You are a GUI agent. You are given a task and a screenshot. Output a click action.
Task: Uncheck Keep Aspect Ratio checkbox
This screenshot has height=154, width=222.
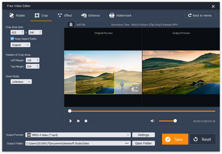tap(12, 39)
